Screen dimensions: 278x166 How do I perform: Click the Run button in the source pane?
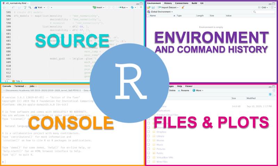[x=122, y=7]
